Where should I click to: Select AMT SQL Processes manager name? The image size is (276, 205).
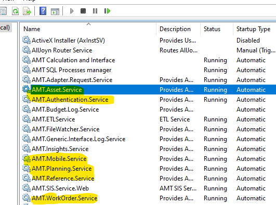pos(71,70)
